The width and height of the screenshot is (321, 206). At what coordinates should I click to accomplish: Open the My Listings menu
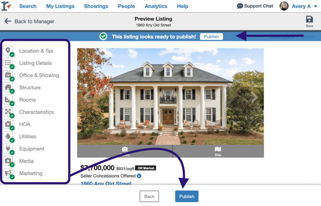pyautogui.click(x=60, y=6)
